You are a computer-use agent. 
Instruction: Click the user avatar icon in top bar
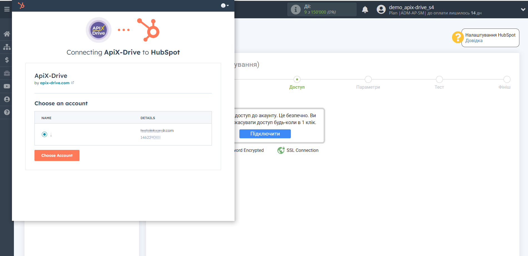pos(381,9)
